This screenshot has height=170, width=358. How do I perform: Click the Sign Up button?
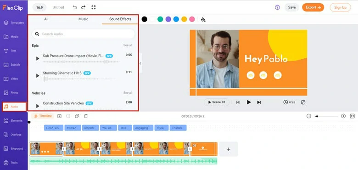click(x=340, y=7)
